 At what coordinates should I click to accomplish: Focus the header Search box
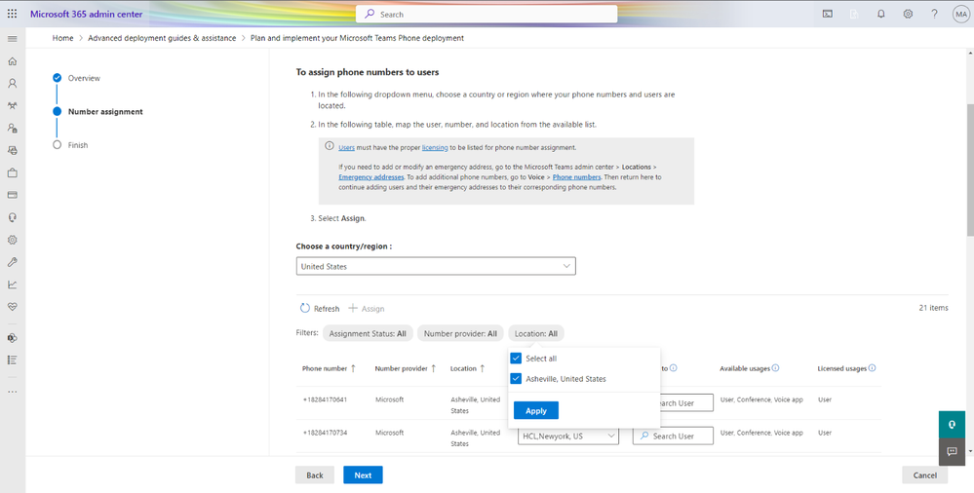pyautogui.click(x=487, y=14)
